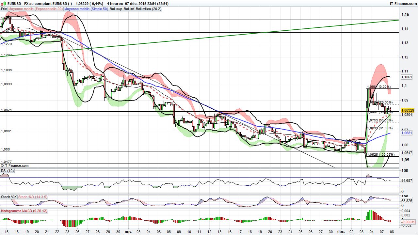
Task: Open Boll milieu (20 2) indicator settings
Action: click(x=149, y=9)
